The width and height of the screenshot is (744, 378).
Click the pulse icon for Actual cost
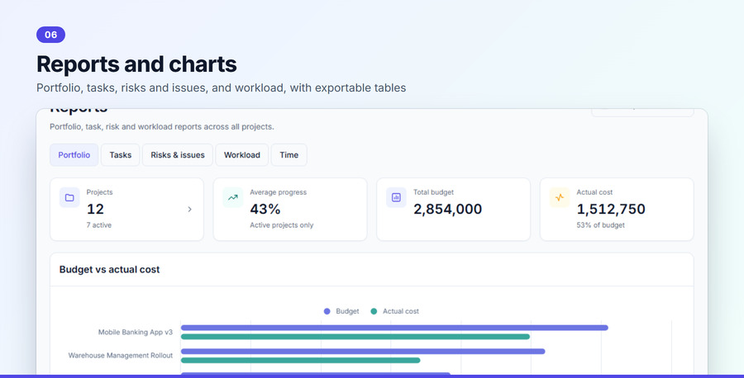(560, 197)
